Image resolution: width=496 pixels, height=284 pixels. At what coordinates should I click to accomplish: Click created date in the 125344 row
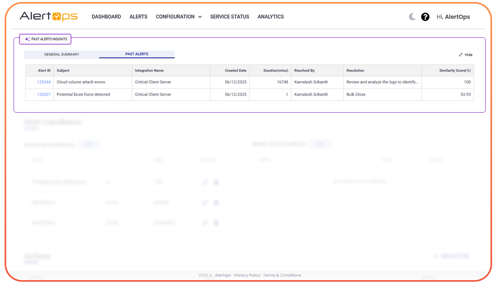coord(236,82)
